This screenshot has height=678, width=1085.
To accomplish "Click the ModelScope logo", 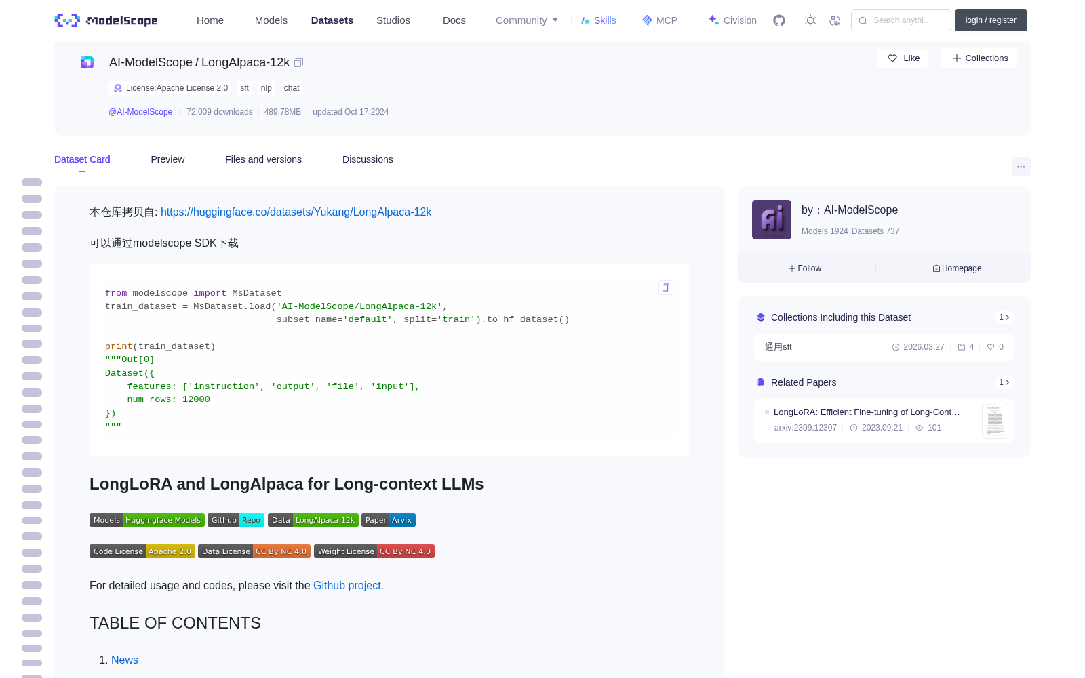I will [106, 20].
